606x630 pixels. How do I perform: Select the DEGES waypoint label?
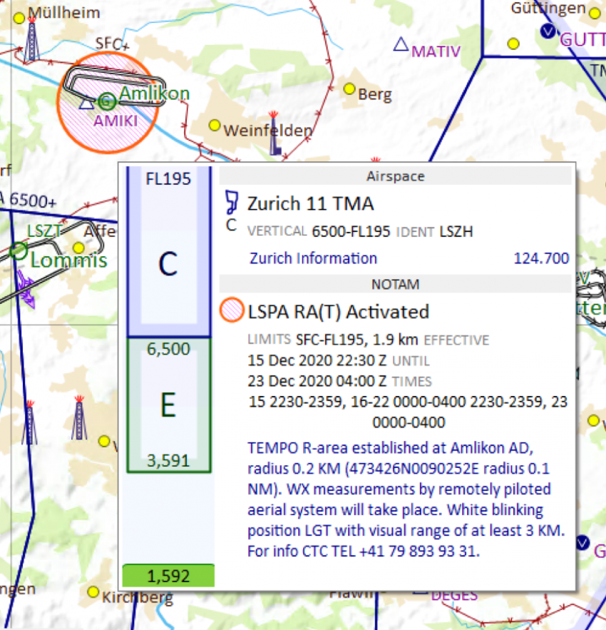pyautogui.click(x=454, y=595)
